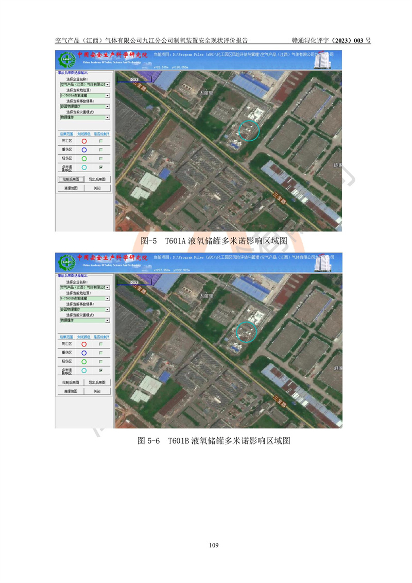Enable 死亡区 drawing checkbox in T601A panel

(x=101, y=141)
